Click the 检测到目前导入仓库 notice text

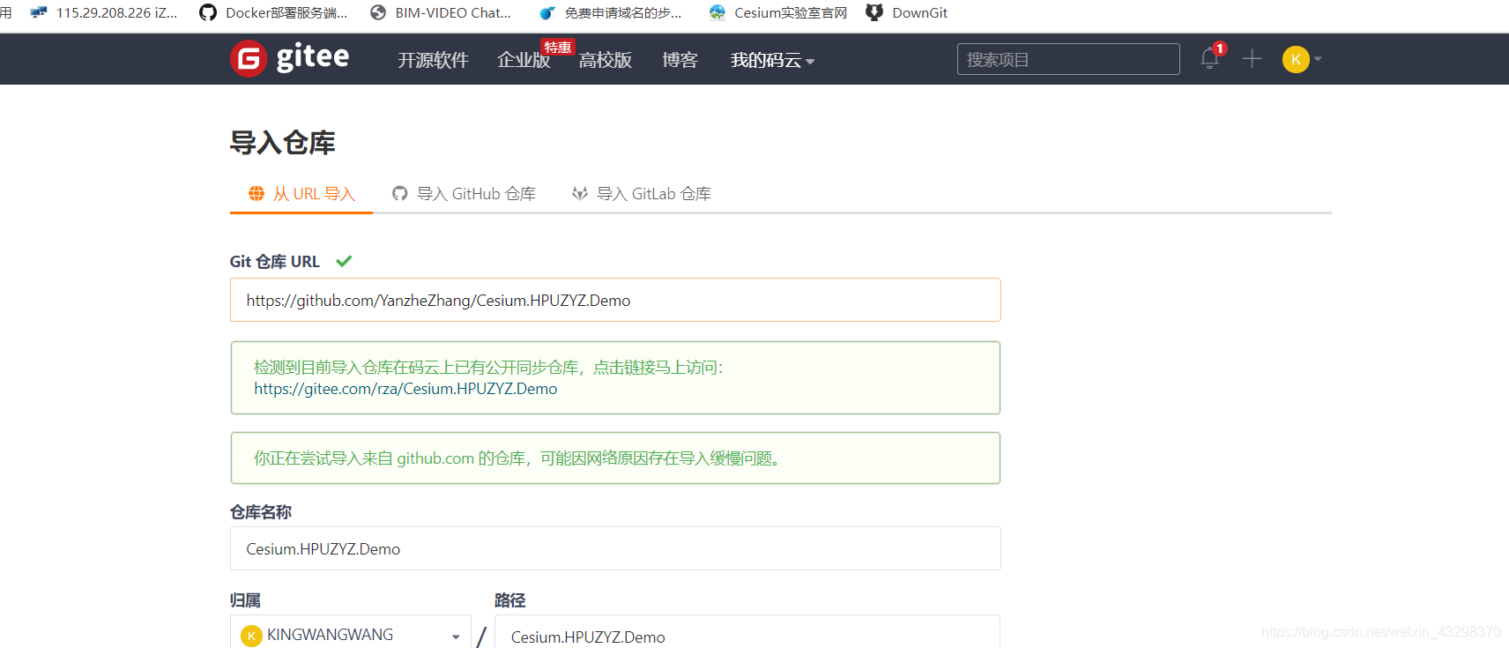[x=488, y=368]
